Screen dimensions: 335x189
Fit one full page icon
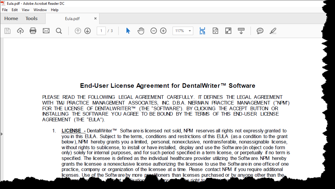click(215, 31)
